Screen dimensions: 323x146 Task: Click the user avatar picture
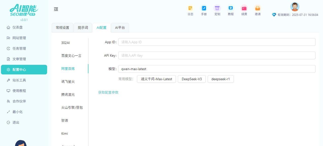tap(295, 7)
